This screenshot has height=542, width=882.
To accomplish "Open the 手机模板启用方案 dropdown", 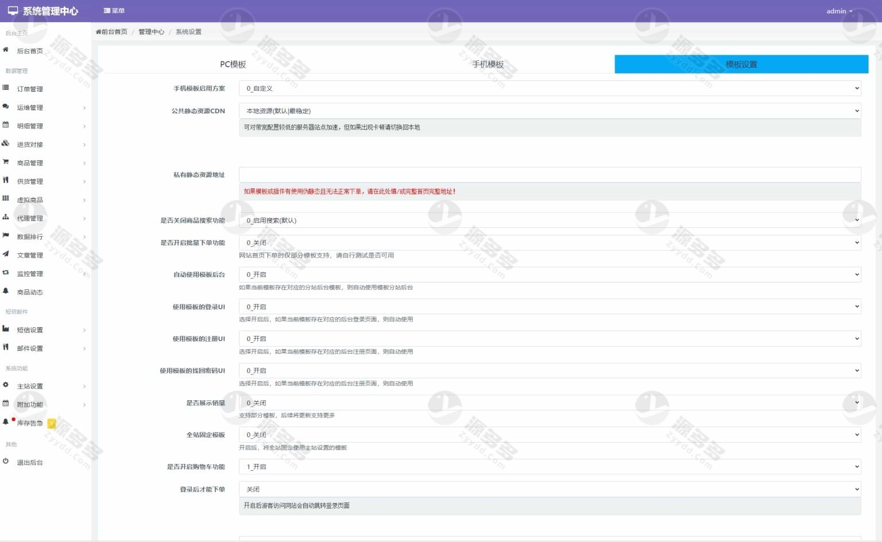I will [549, 88].
